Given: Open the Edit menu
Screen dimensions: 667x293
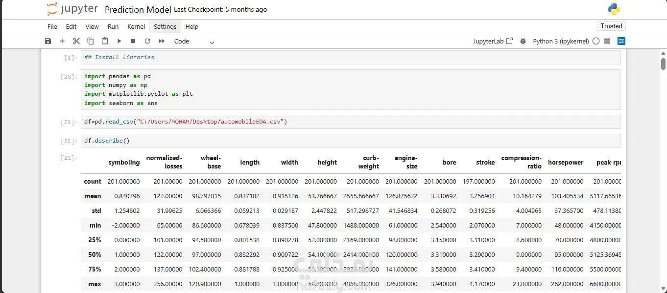Looking at the screenshot, I should (71, 27).
